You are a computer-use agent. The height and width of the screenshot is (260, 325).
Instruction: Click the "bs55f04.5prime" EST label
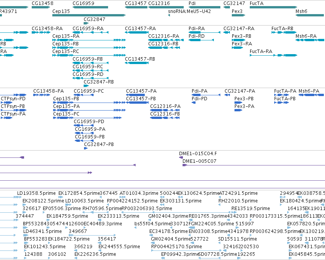pos(152,224)
